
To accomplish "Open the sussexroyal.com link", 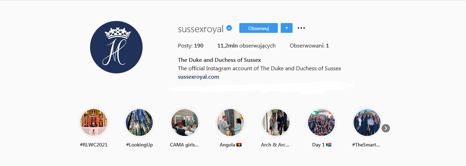I will pyautogui.click(x=199, y=77).
